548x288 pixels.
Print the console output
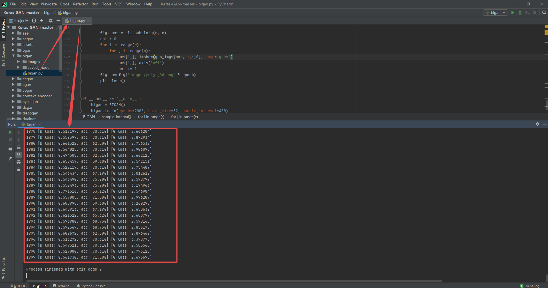[19, 162]
